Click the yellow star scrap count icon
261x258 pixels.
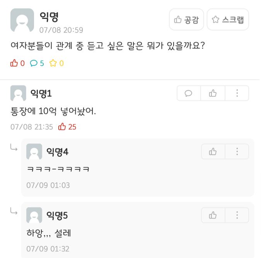coord(53,63)
